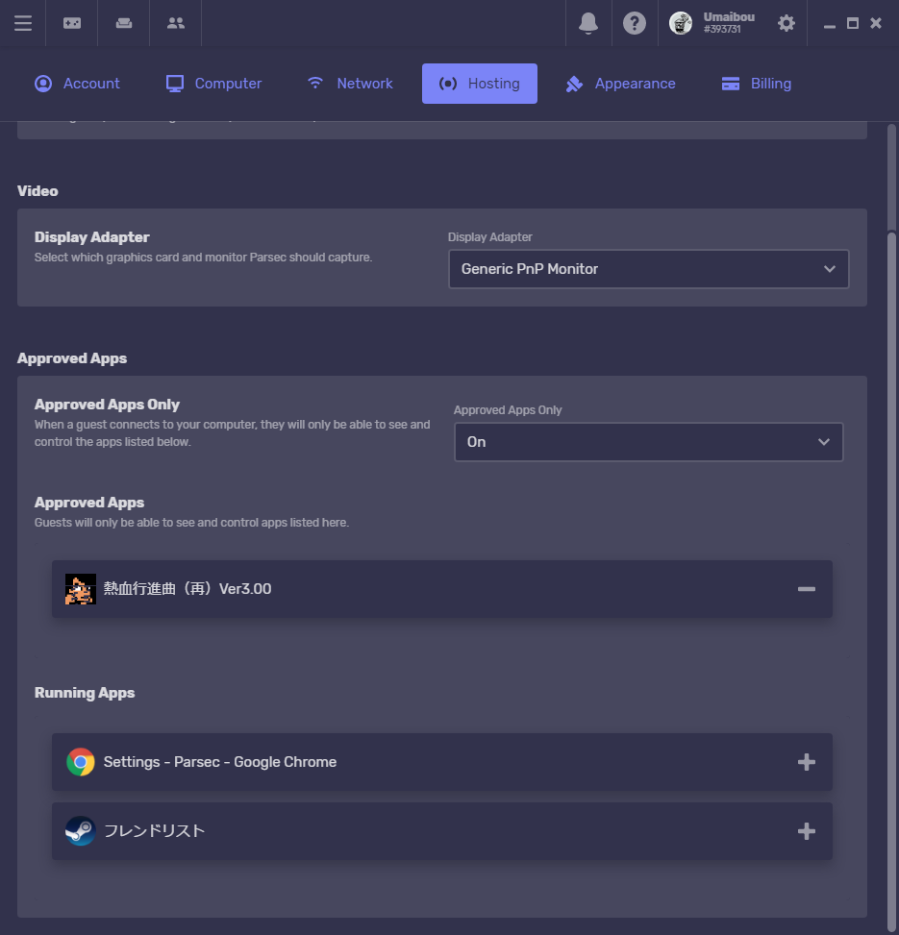Viewport: 899px width, 935px height.
Task: Click the Steam app icon
Action: [81, 831]
